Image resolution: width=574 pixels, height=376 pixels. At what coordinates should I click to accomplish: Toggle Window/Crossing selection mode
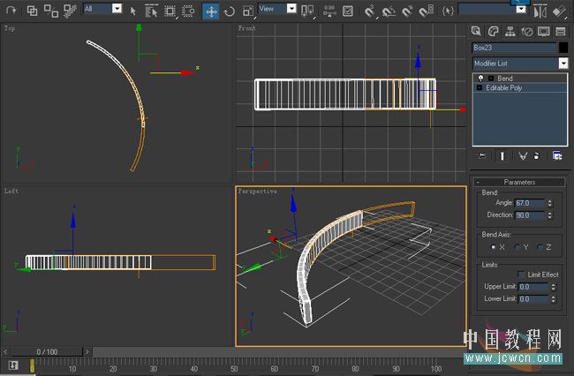188,11
